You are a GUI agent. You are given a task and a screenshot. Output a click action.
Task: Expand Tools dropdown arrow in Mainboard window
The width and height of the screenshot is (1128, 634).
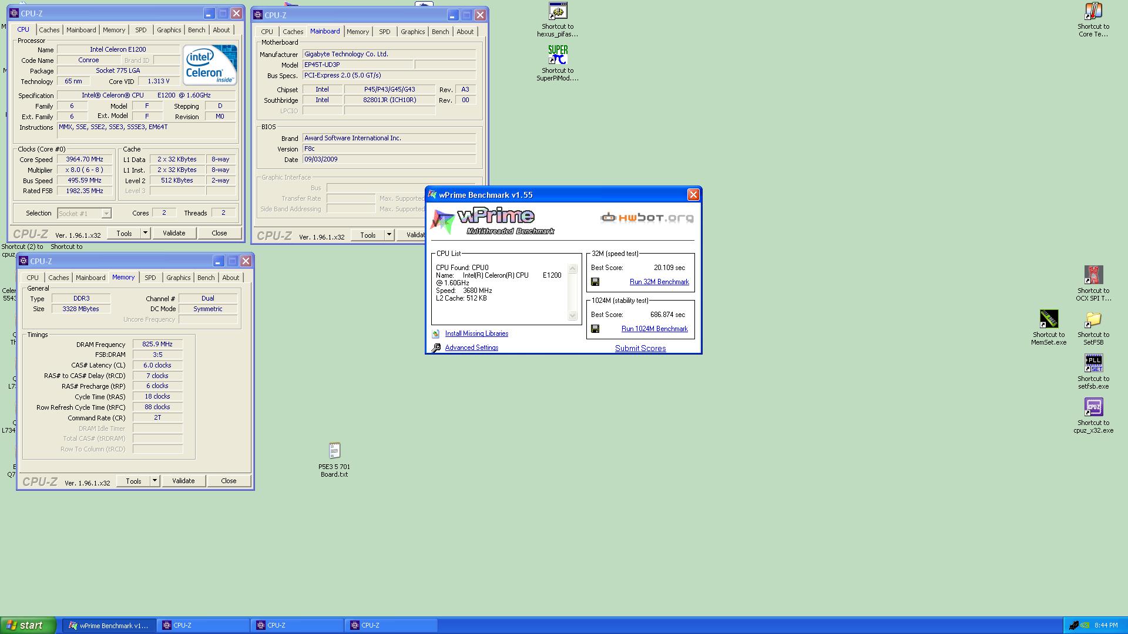[x=389, y=235]
